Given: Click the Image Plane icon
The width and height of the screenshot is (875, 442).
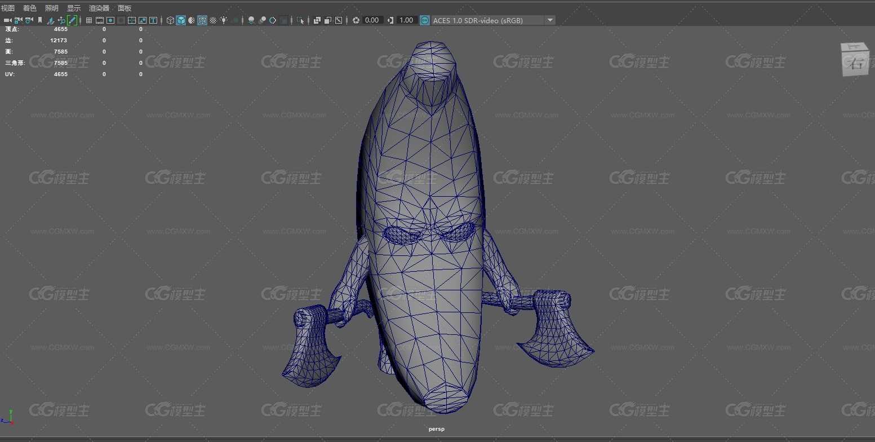Looking at the screenshot, I should pos(50,20).
